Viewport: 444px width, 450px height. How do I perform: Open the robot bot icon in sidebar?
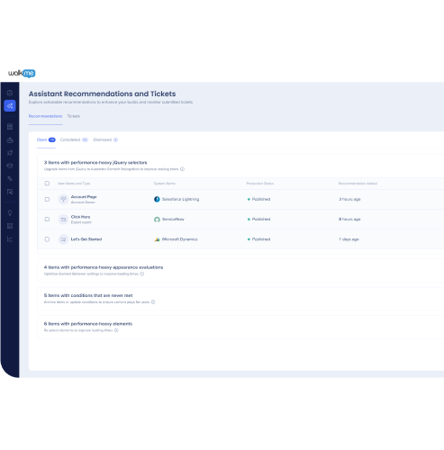[10, 139]
